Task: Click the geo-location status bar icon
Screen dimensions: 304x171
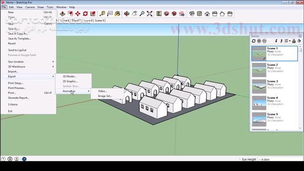Action: 3,159
